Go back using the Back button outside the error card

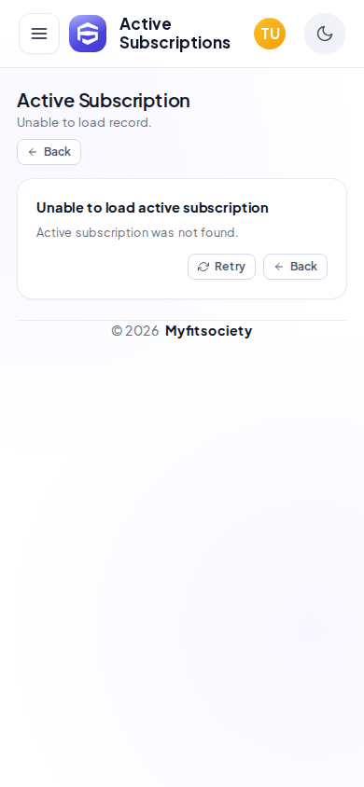[x=49, y=152]
